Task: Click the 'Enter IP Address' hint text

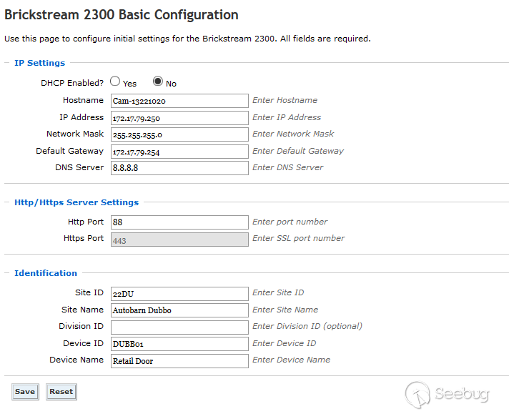Action: click(287, 117)
